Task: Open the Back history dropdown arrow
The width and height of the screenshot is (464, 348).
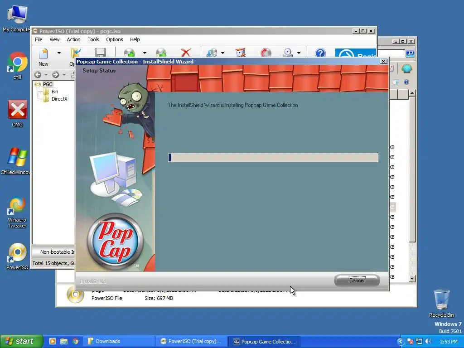Action: coord(46,75)
